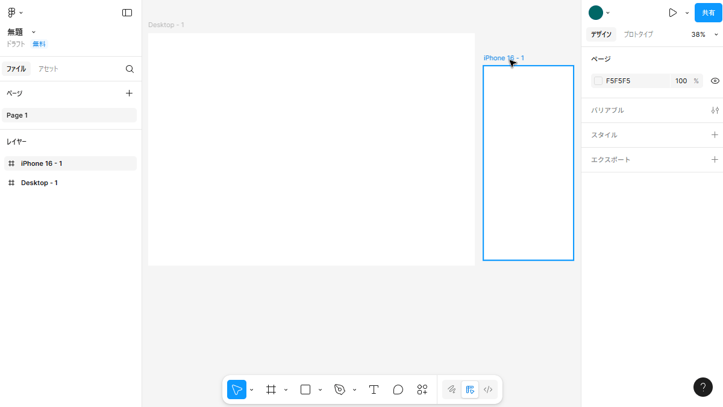Switch to the プロトタイプ tab
Image resolution: width=723 pixels, height=407 pixels.
coord(638,34)
